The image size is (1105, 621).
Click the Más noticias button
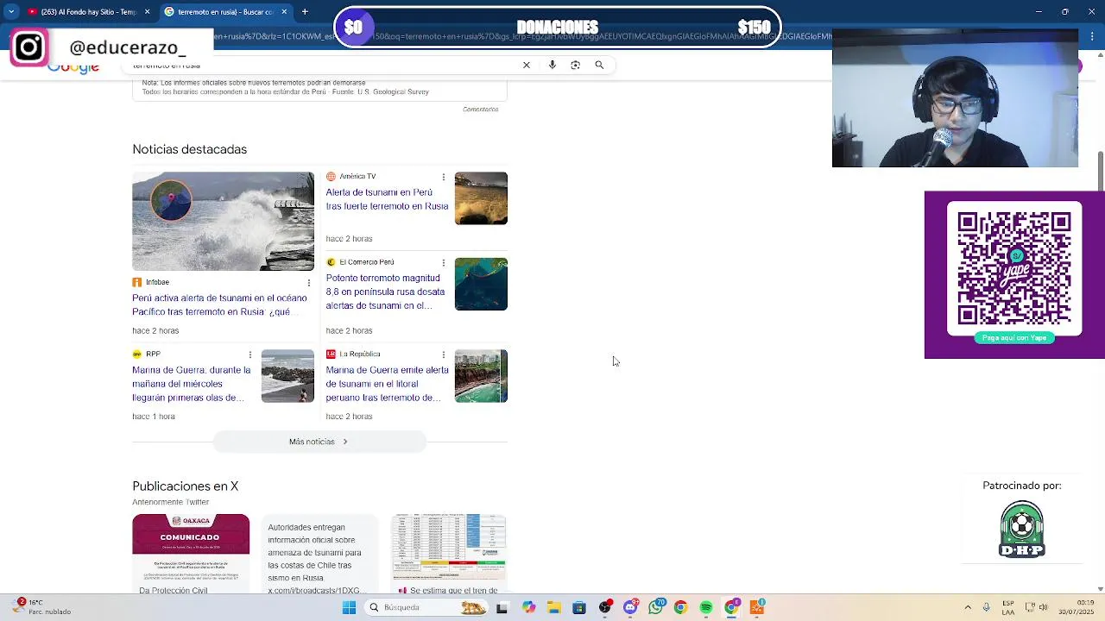click(x=319, y=442)
